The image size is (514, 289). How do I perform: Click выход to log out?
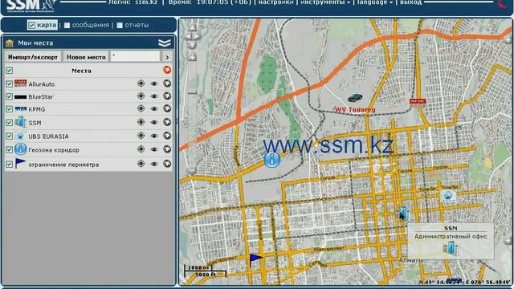(x=410, y=2)
